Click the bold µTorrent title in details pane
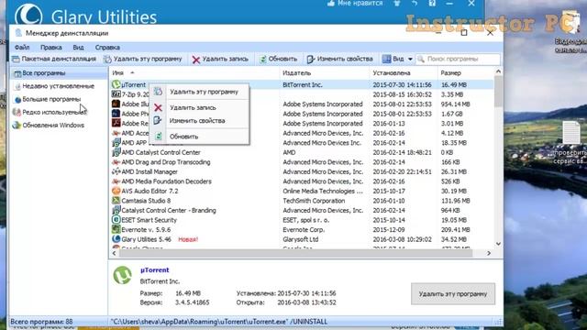Viewport: 587px width, 330px height. click(x=155, y=270)
